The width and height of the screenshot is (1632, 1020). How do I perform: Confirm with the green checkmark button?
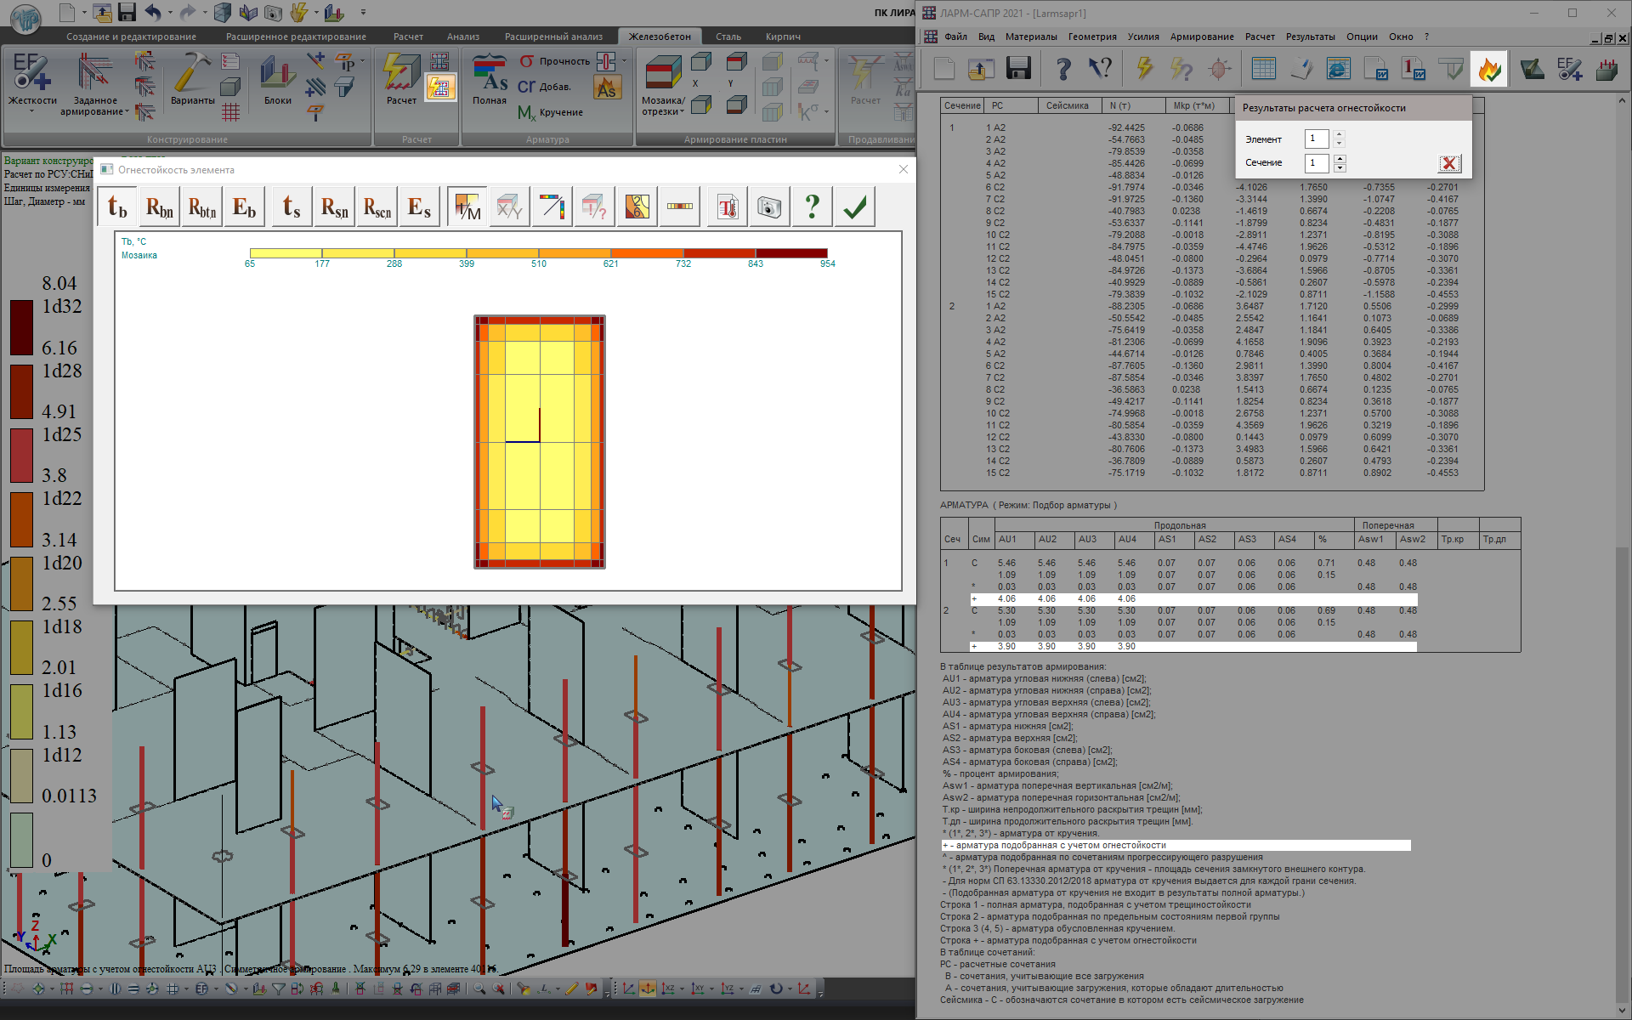tap(854, 207)
